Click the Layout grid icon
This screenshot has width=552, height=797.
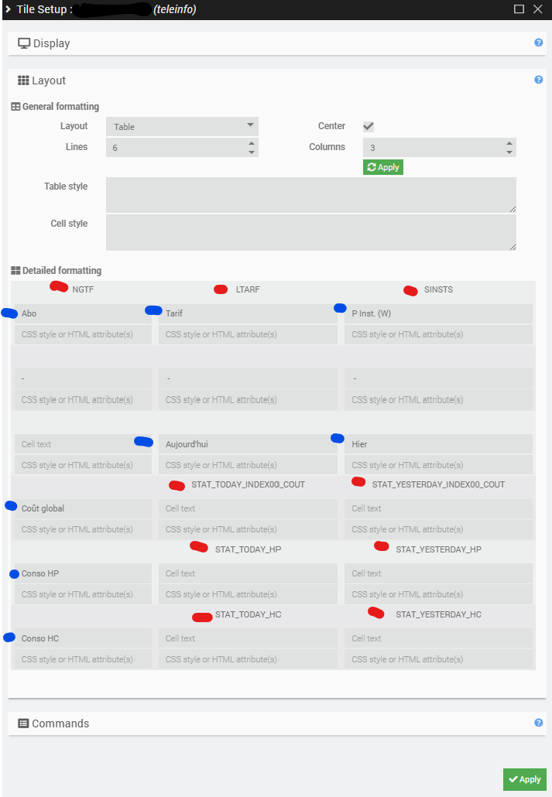(x=23, y=80)
